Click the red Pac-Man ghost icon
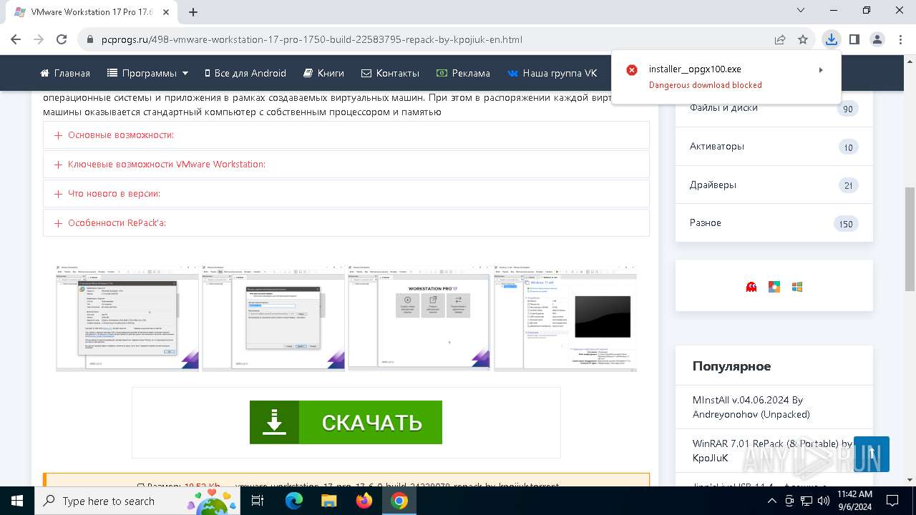Viewport: 916px width, 515px height. 751,287
